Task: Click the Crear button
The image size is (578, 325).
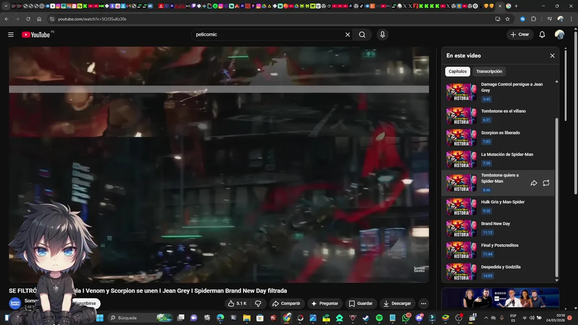Action: pos(519,35)
